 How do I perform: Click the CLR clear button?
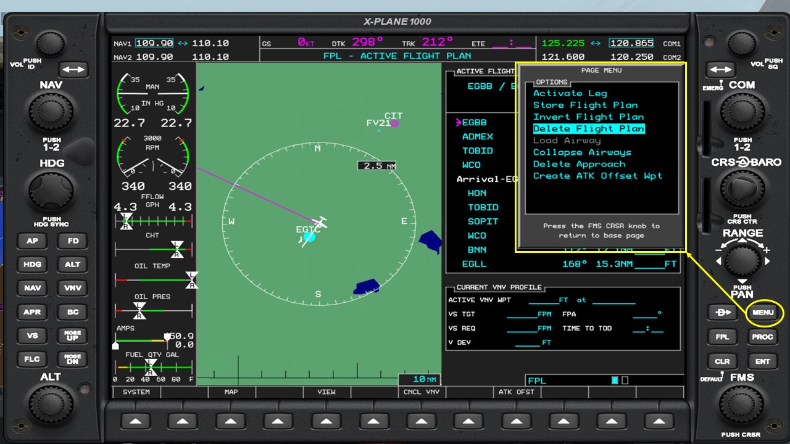tap(722, 361)
